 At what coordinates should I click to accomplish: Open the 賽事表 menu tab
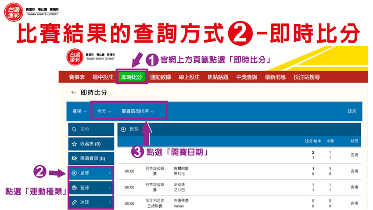pyautogui.click(x=77, y=77)
